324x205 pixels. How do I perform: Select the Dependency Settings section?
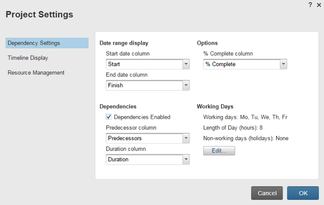(47, 43)
